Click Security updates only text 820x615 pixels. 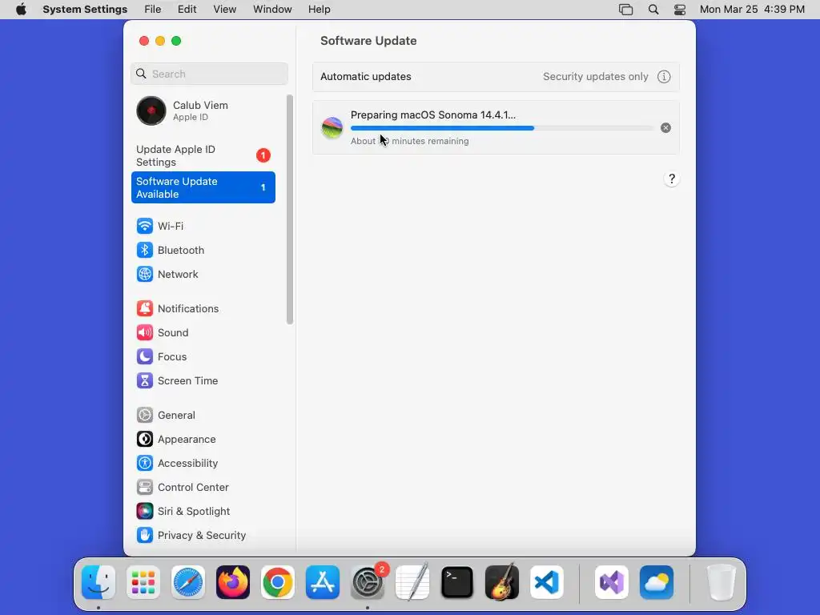[596, 76]
